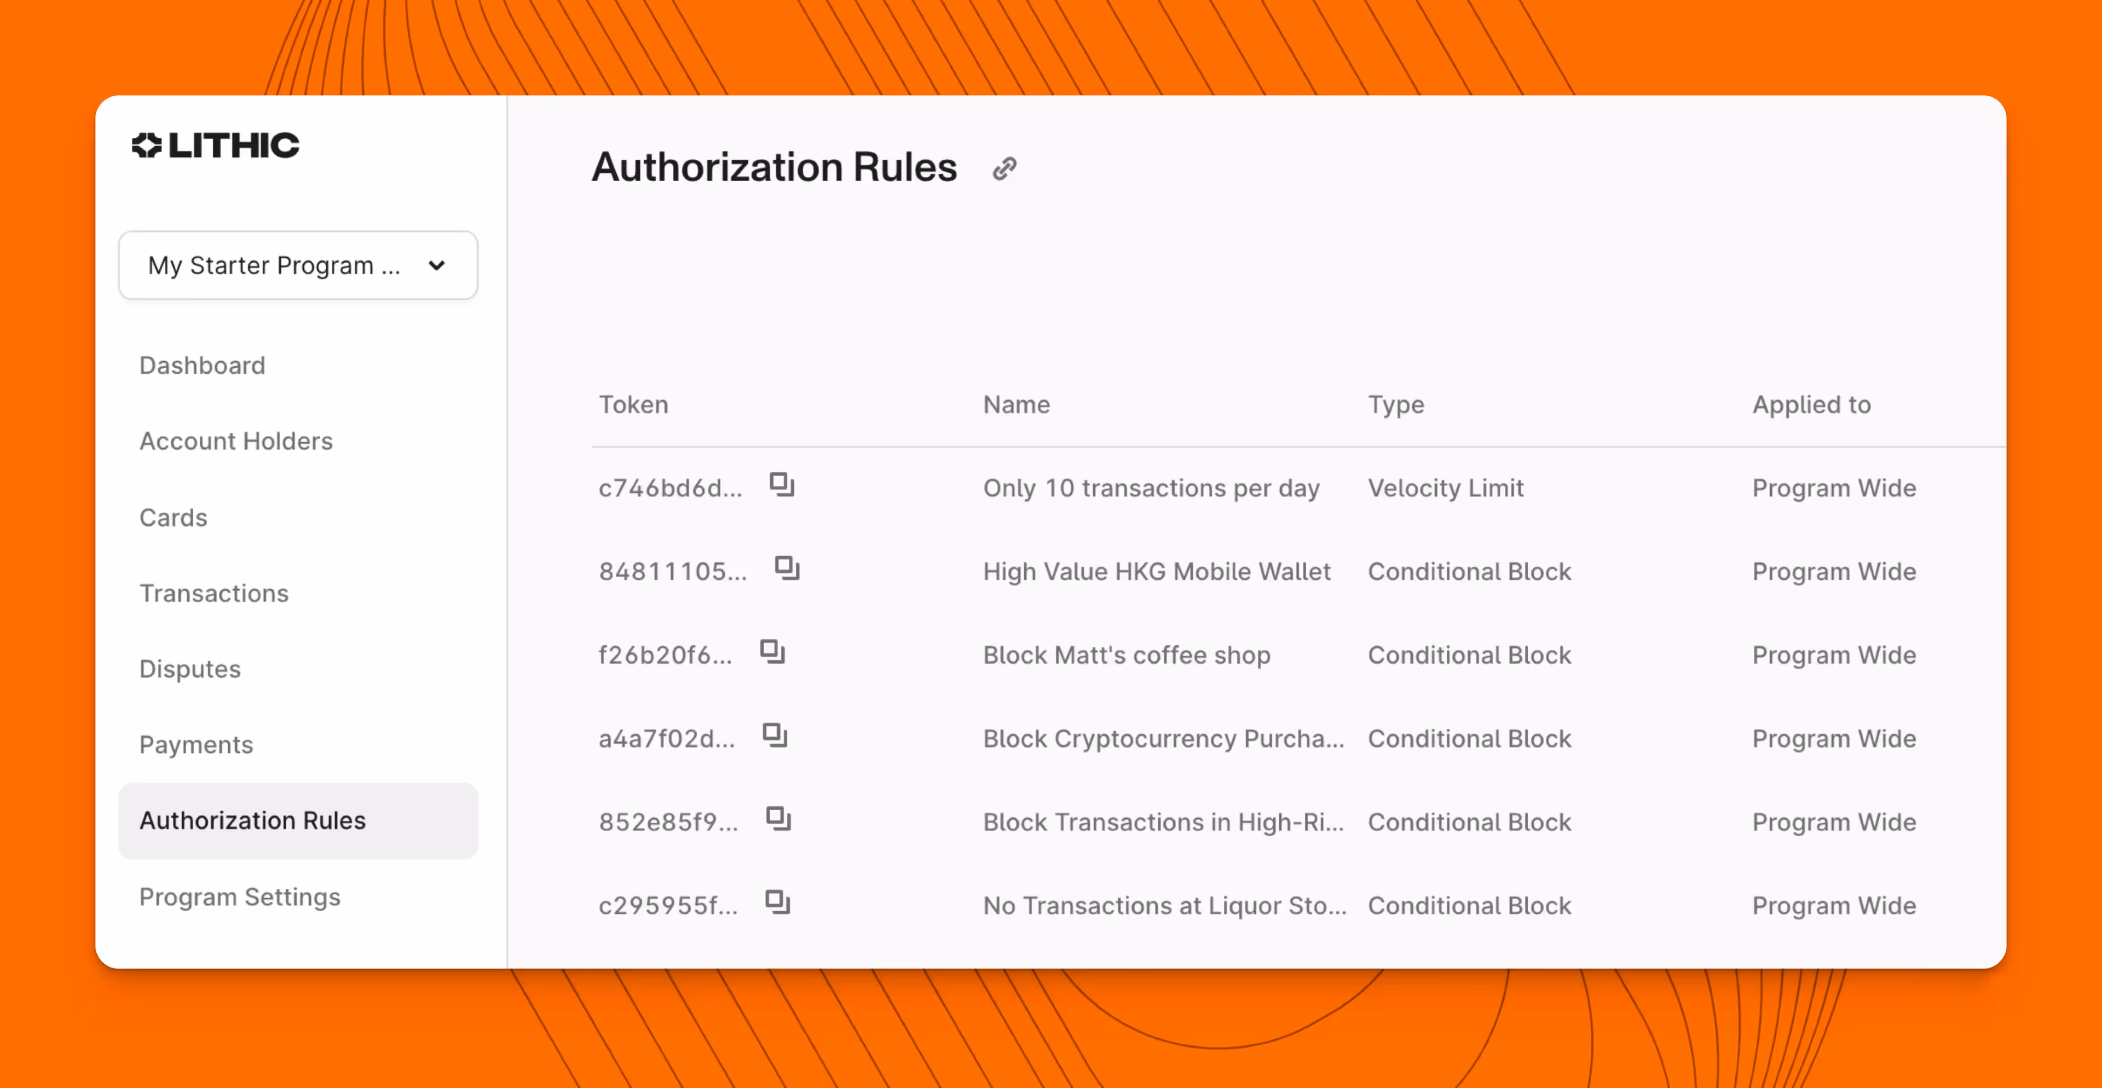The width and height of the screenshot is (2102, 1088).
Task: Open Program Settings in the sidebar
Action: [240, 897]
